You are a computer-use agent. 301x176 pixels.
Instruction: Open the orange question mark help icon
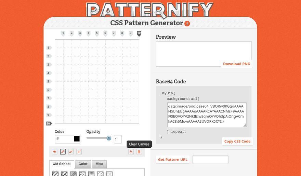pyautogui.click(x=187, y=24)
